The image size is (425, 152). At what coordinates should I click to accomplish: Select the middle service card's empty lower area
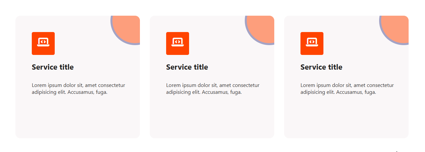(212, 118)
